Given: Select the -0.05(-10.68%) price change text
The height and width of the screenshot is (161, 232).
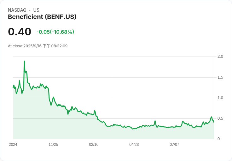Looking at the screenshot, I should click(x=55, y=32).
